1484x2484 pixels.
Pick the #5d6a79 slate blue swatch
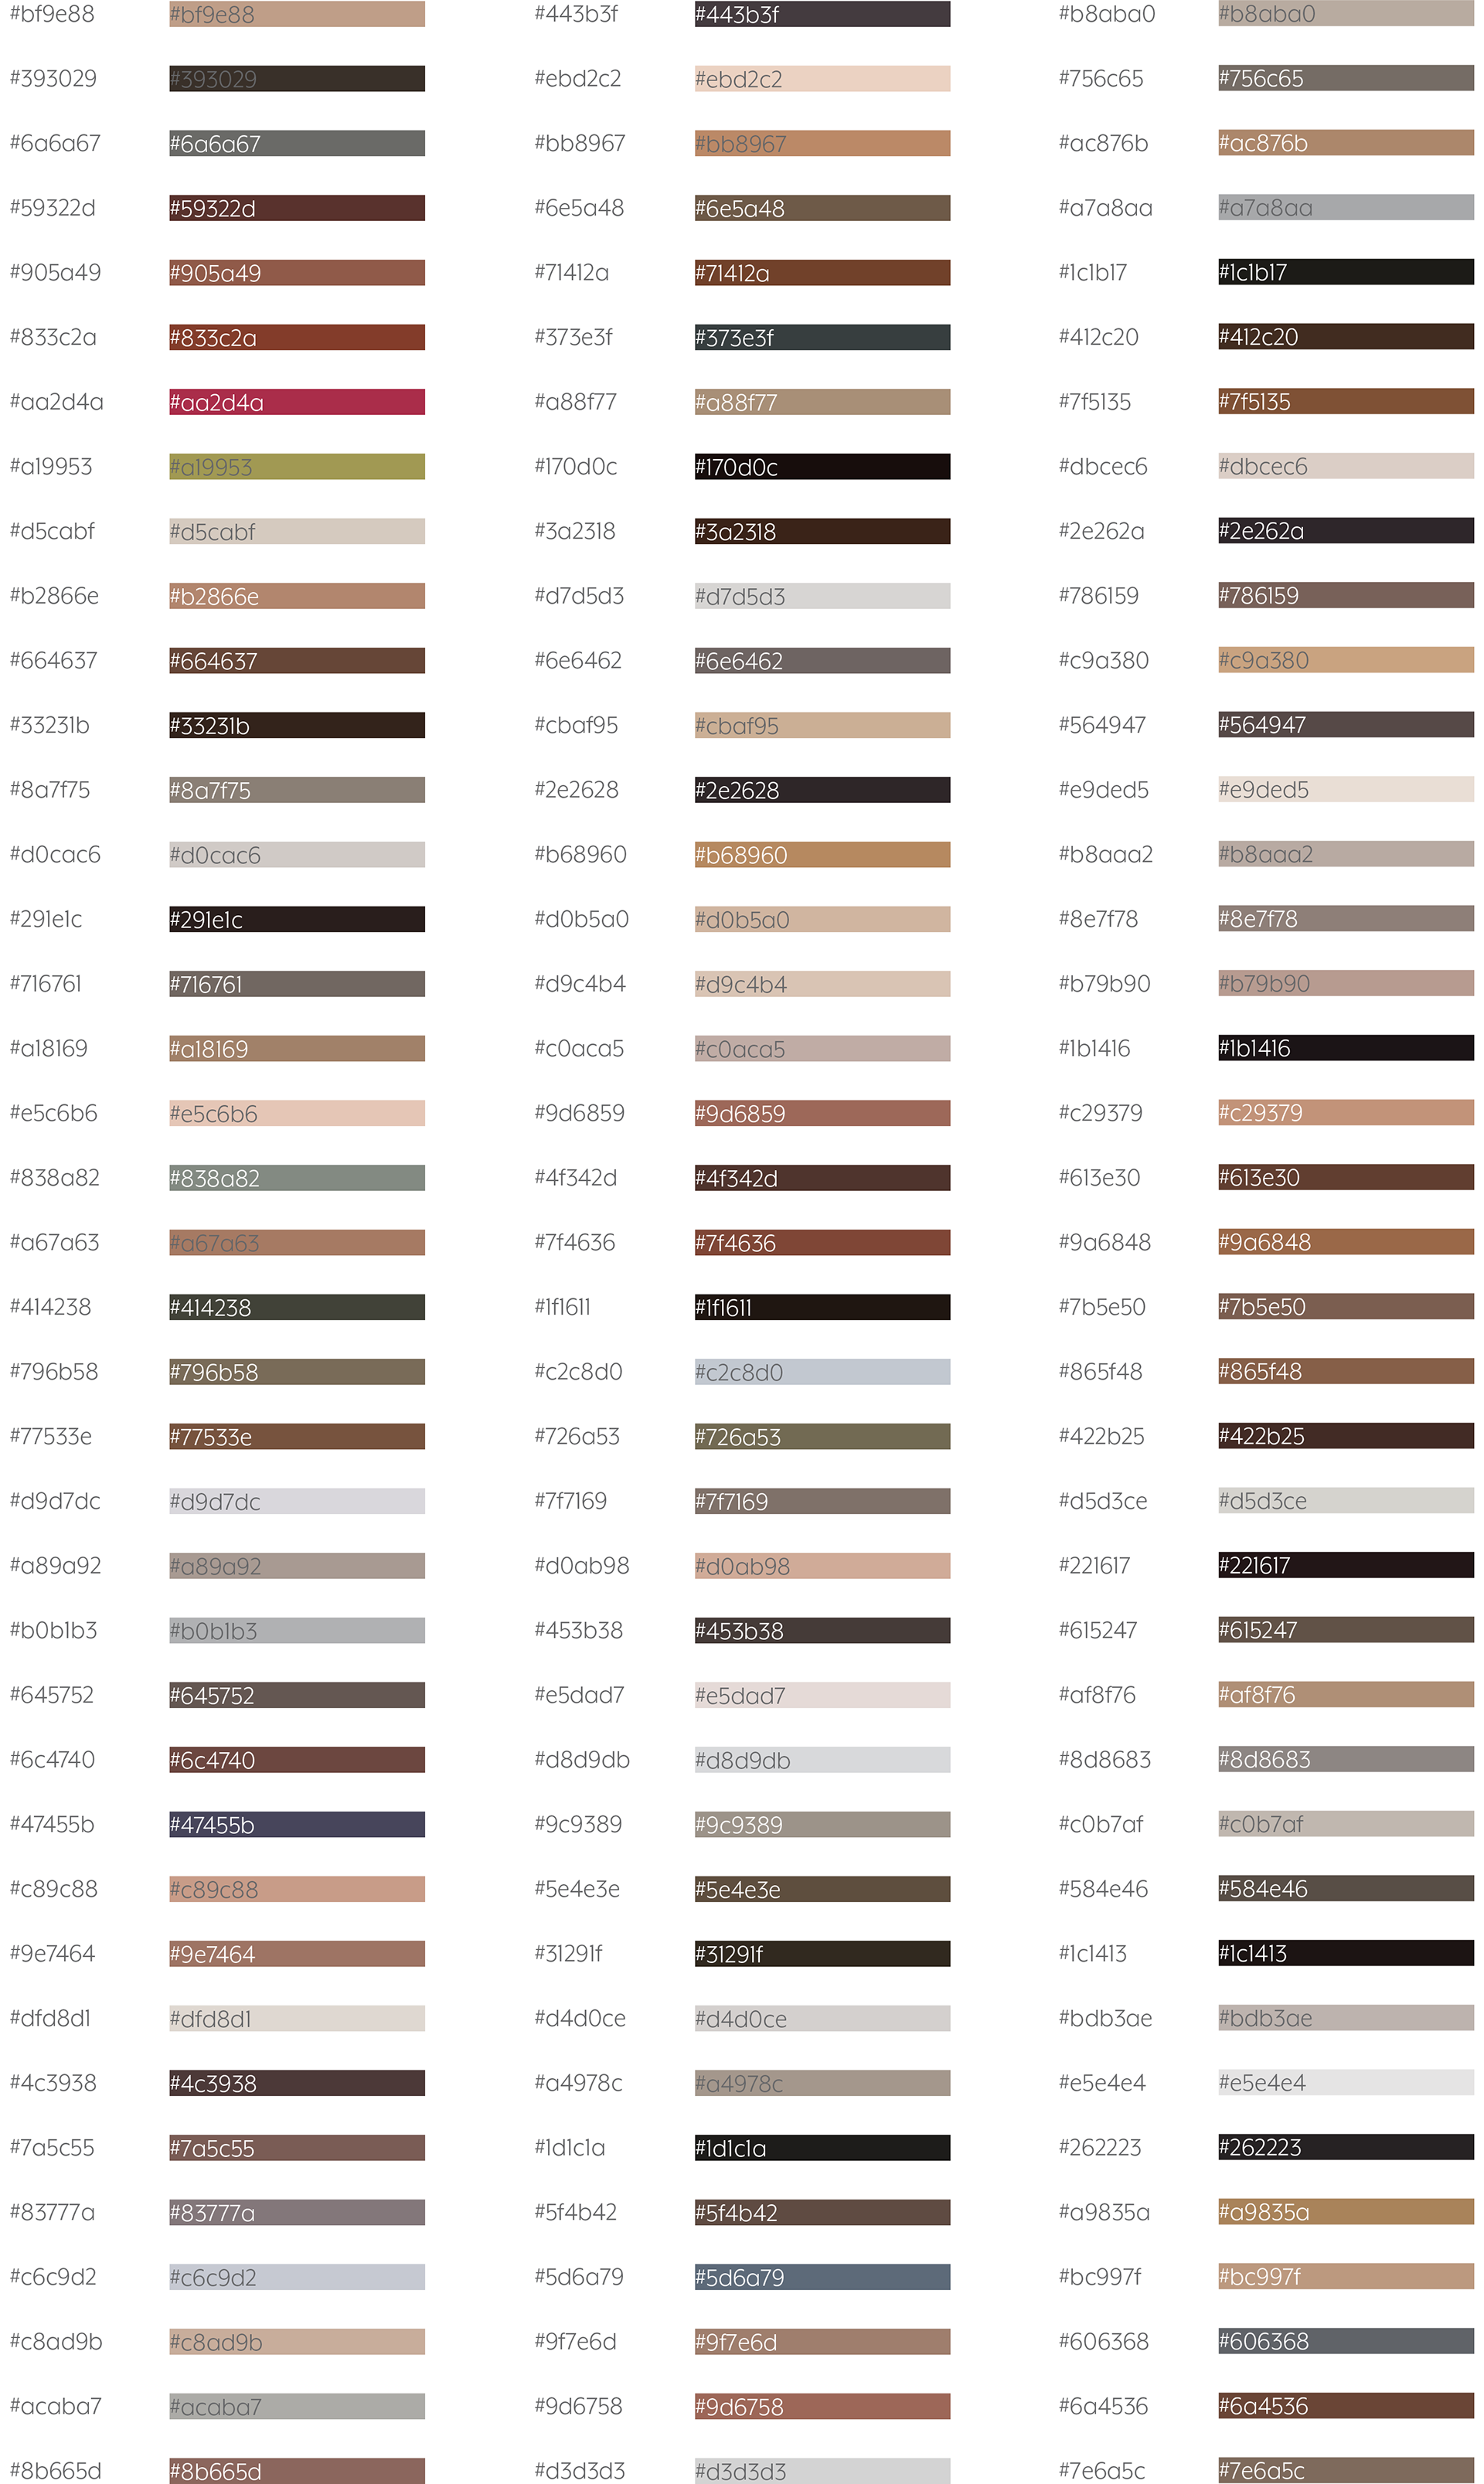pos(822,2277)
